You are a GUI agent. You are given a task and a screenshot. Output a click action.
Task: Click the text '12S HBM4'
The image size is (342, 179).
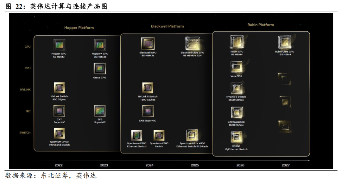coord(284,55)
